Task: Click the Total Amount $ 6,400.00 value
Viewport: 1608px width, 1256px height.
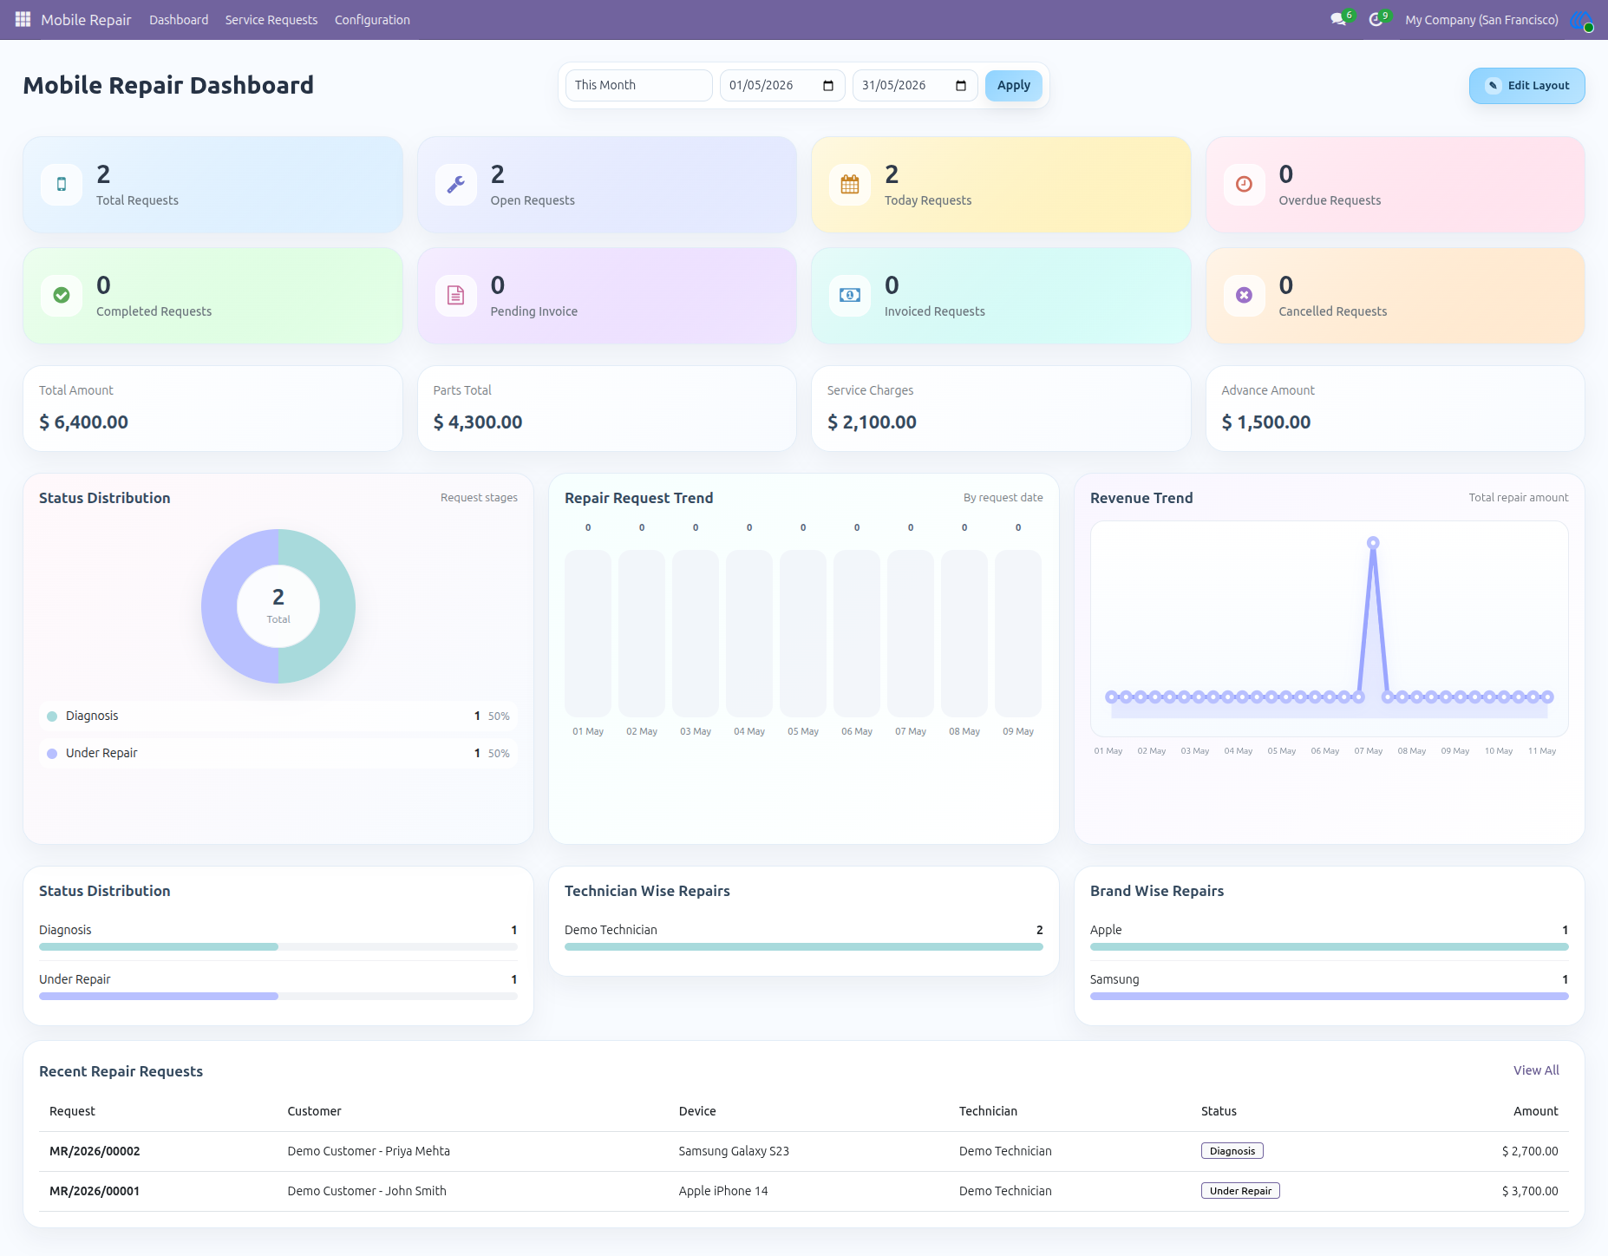Action: click(83, 422)
